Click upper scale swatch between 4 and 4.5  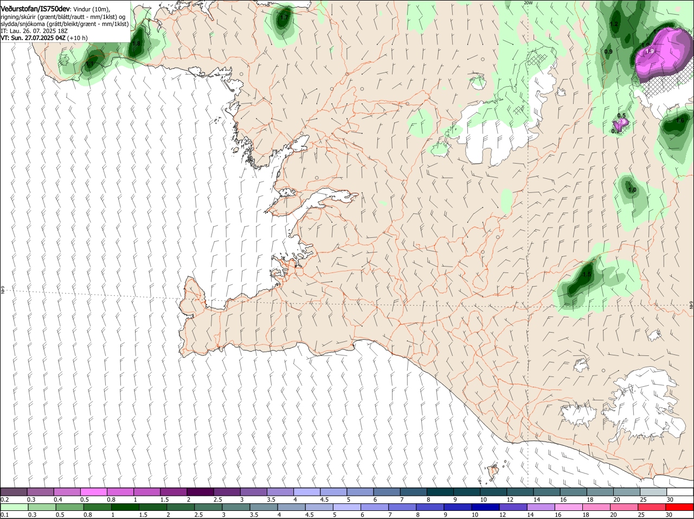click(x=307, y=492)
